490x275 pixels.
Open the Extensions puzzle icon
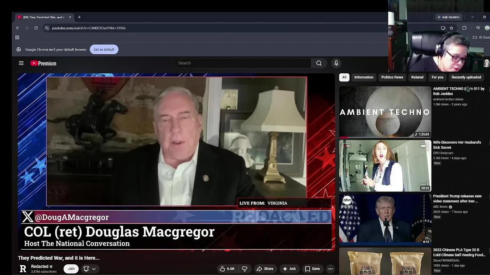(x=464, y=28)
